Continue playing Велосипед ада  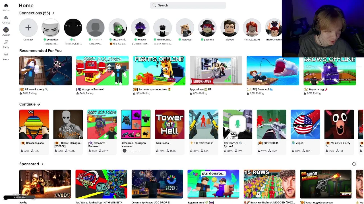[34, 124]
